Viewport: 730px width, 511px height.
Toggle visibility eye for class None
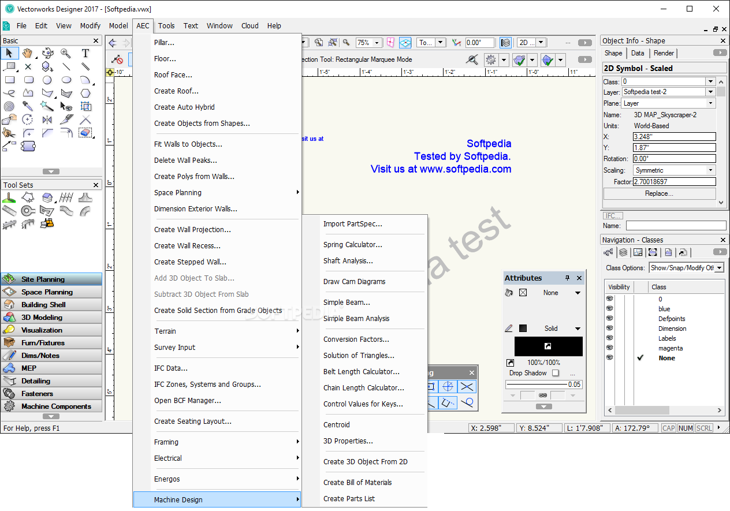tap(610, 358)
